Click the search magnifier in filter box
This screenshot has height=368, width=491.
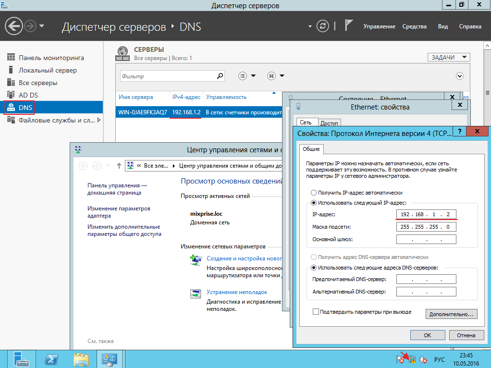click(x=220, y=76)
